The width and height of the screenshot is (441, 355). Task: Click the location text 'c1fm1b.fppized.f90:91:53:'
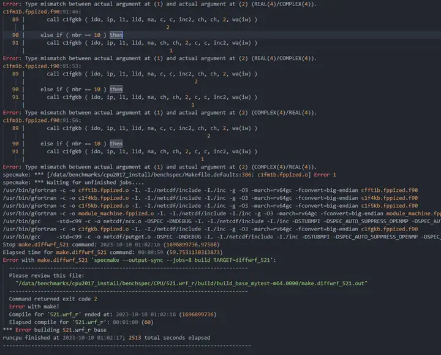tap(42, 66)
